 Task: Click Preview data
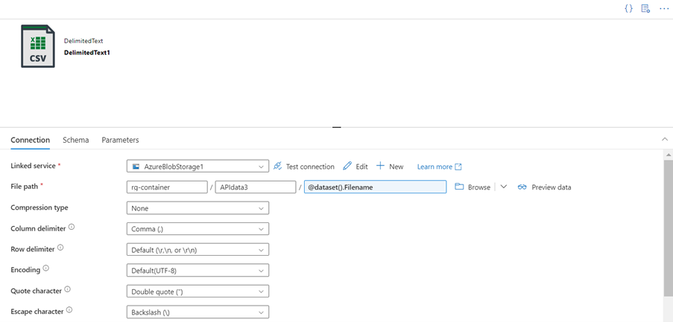(545, 187)
